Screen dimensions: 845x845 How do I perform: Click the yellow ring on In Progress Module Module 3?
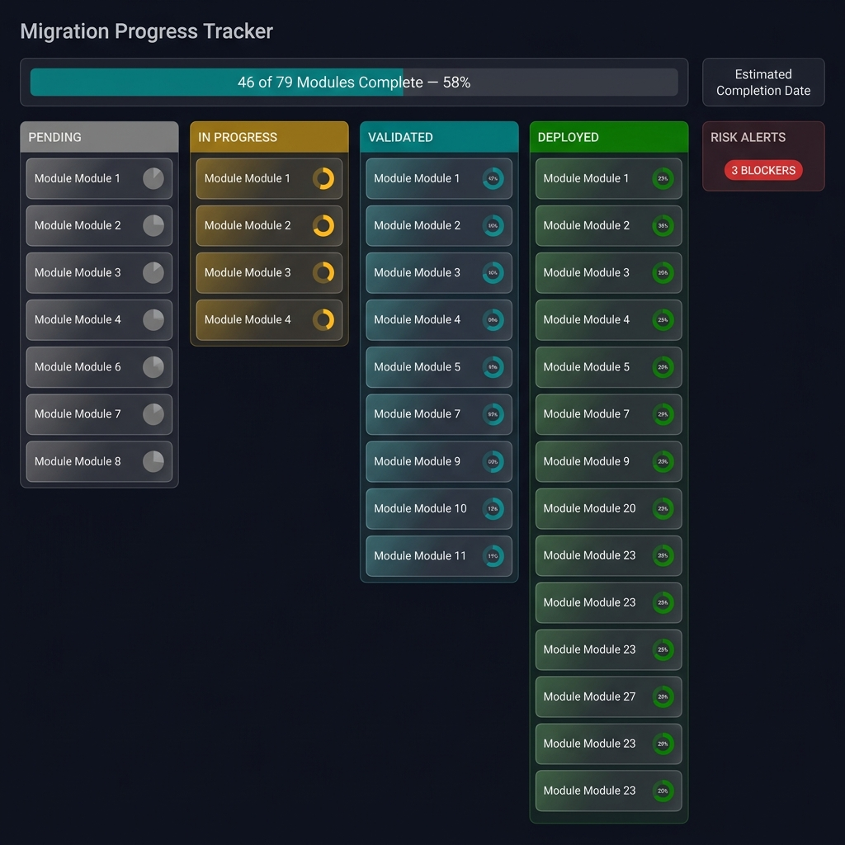tap(323, 272)
